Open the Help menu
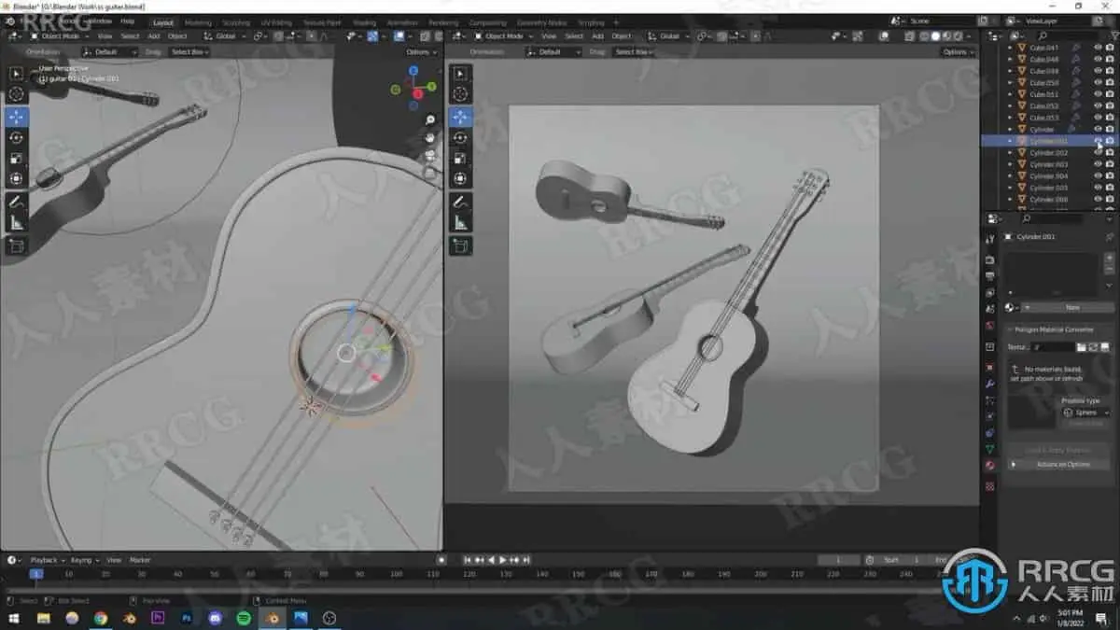Screen dimensions: 1120x630 click(128, 21)
